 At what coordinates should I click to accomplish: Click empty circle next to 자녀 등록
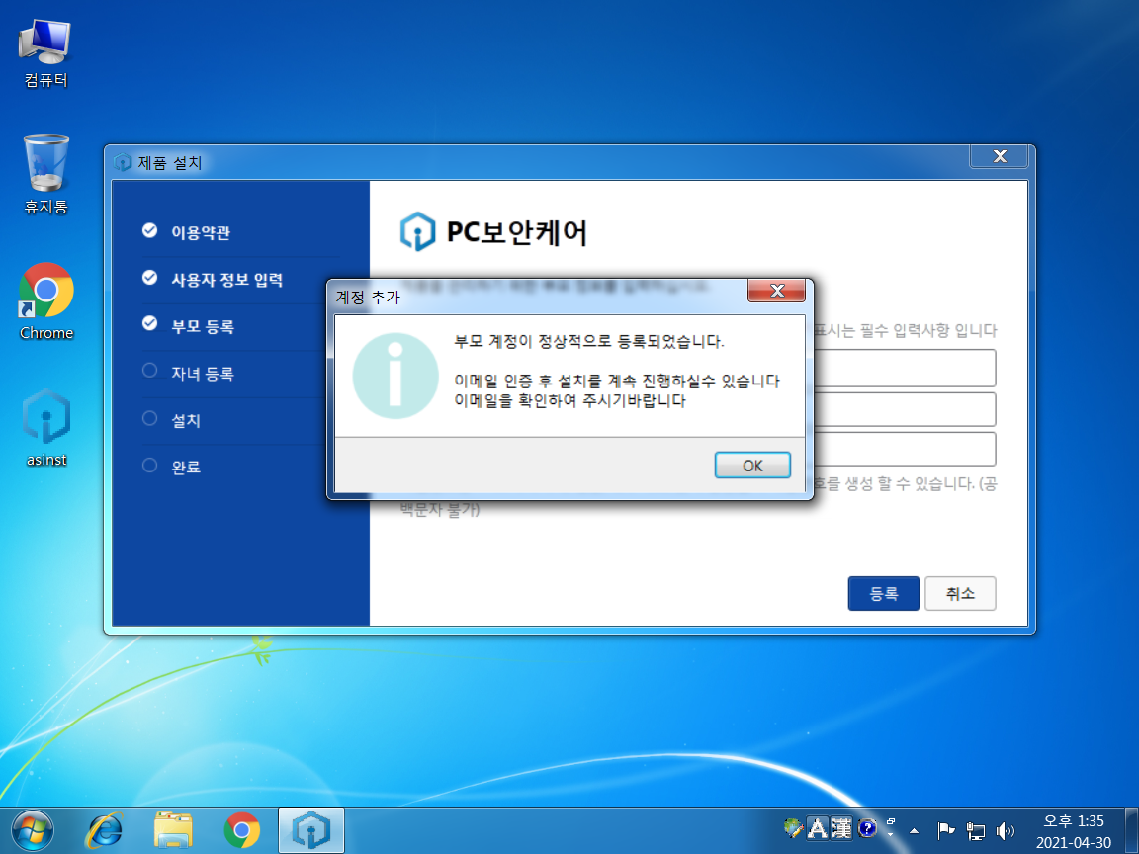click(x=149, y=371)
